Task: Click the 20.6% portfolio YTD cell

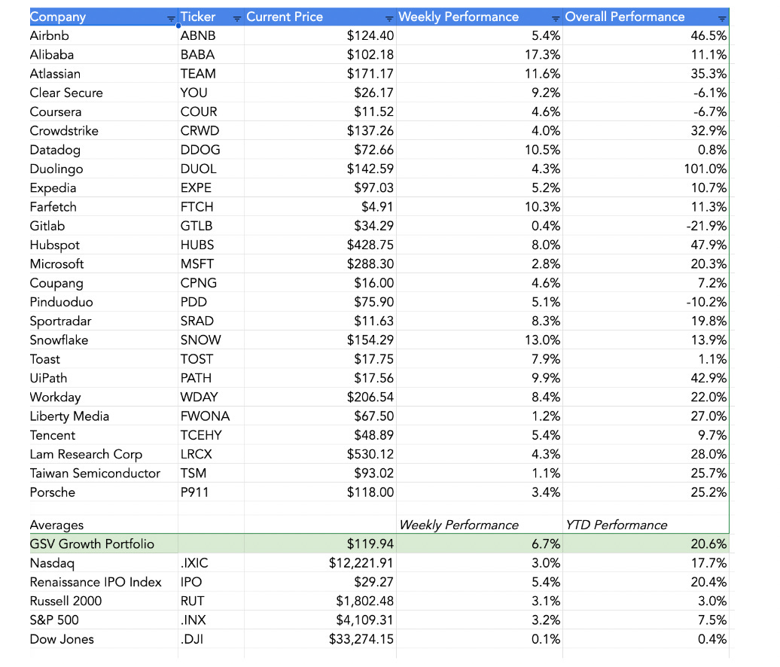Action: (x=646, y=544)
